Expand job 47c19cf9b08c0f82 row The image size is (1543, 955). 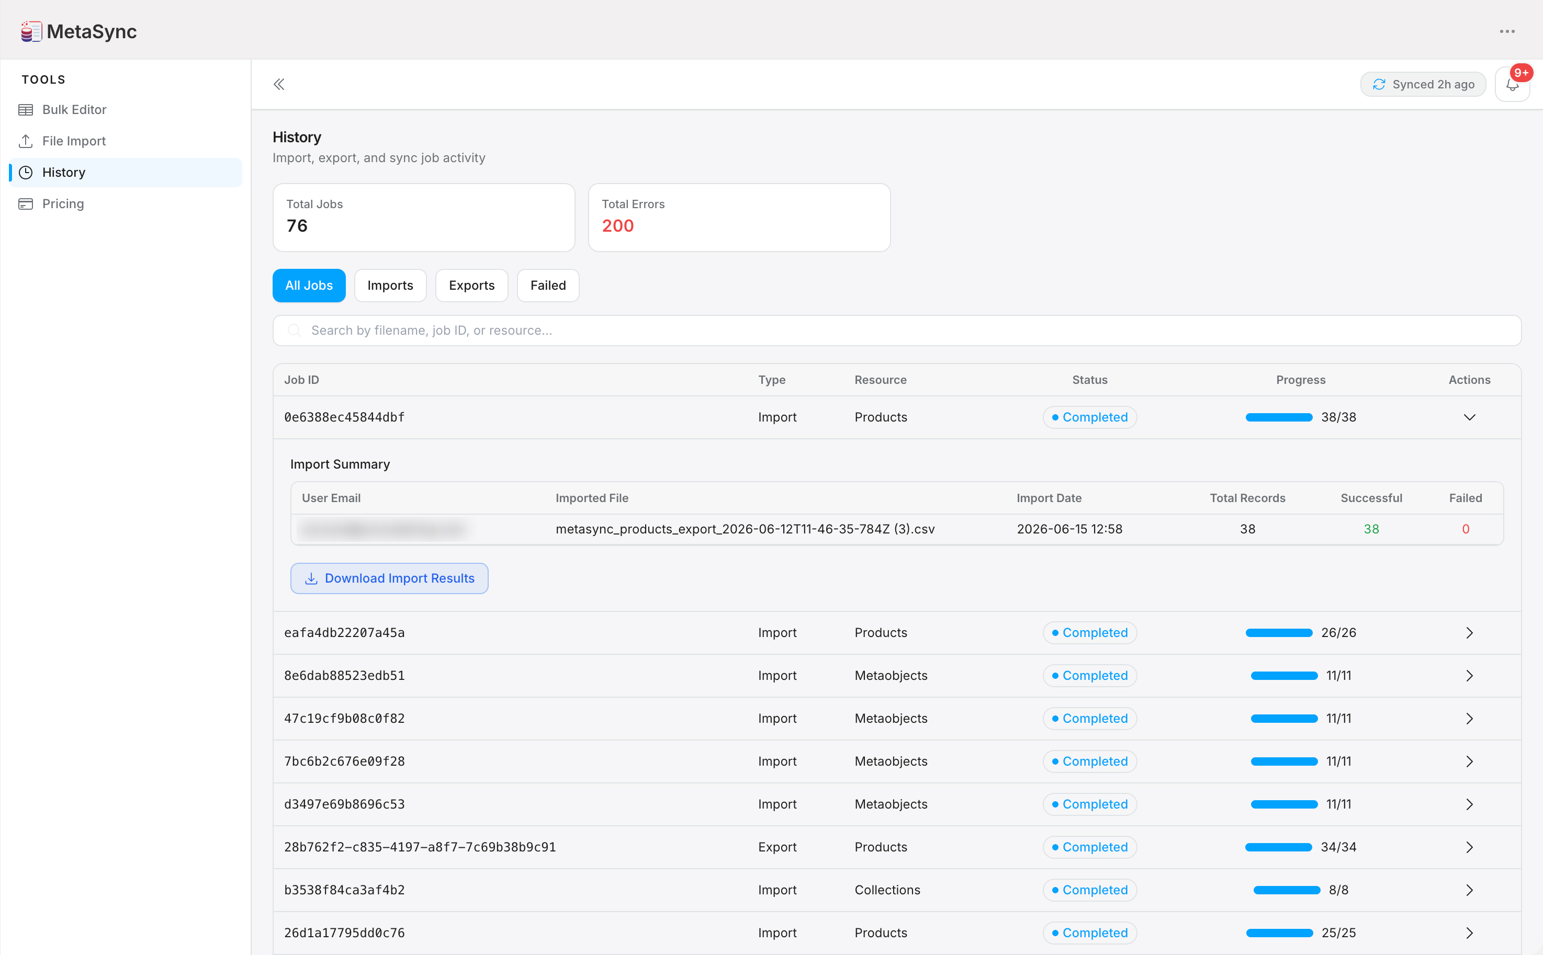(1469, 719)
